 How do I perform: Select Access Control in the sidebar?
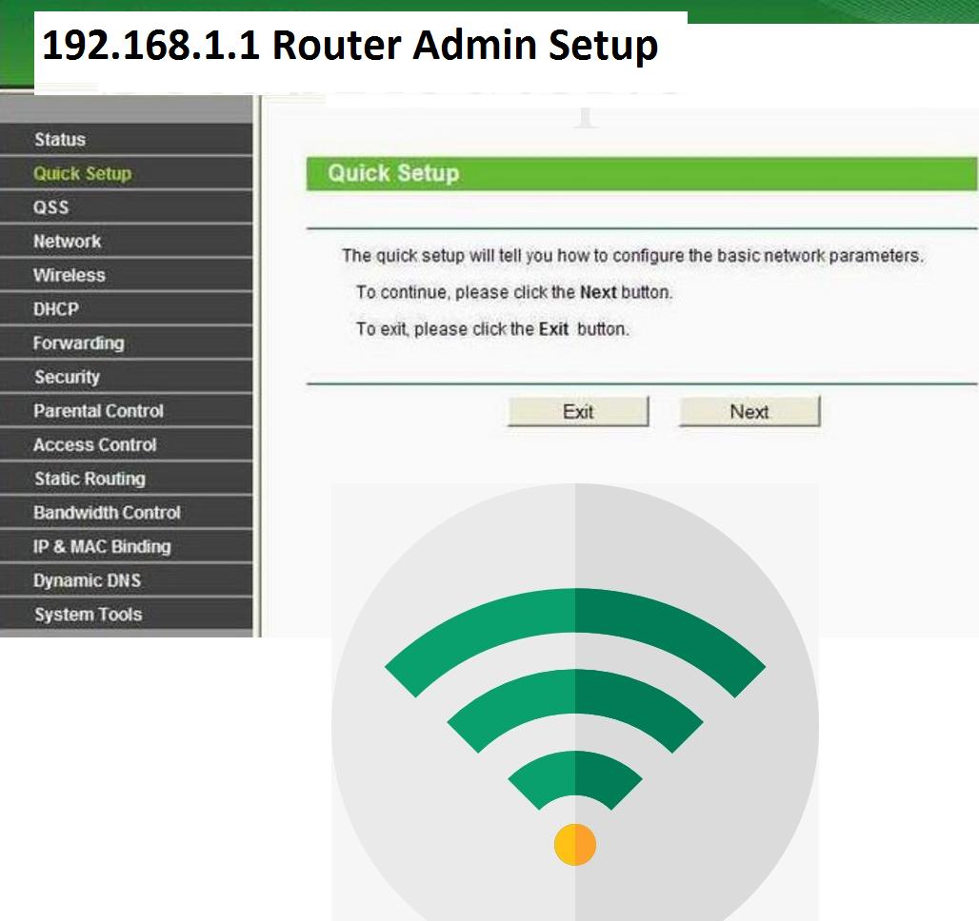point(126,444)
